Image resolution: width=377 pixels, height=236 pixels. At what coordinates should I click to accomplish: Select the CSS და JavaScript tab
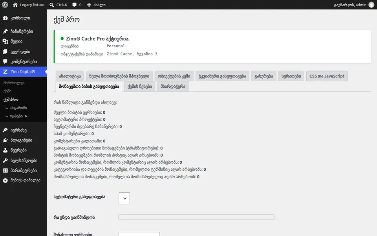pos(327,76)
